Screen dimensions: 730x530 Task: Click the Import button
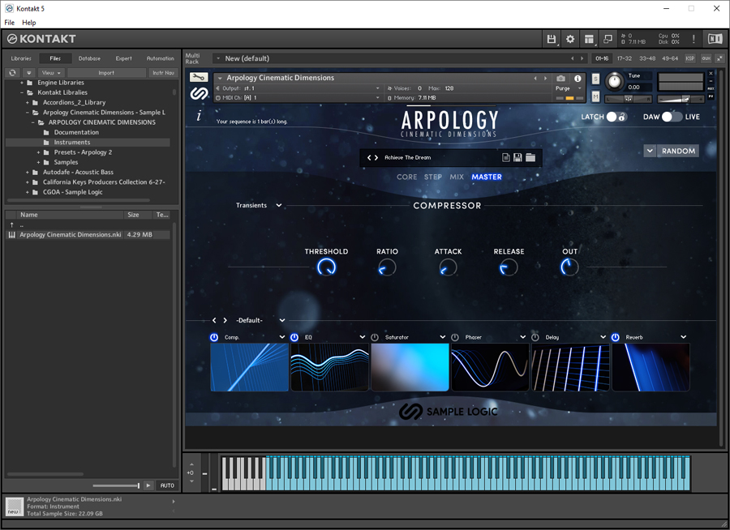pyautogui.click(x=106, y=73)
